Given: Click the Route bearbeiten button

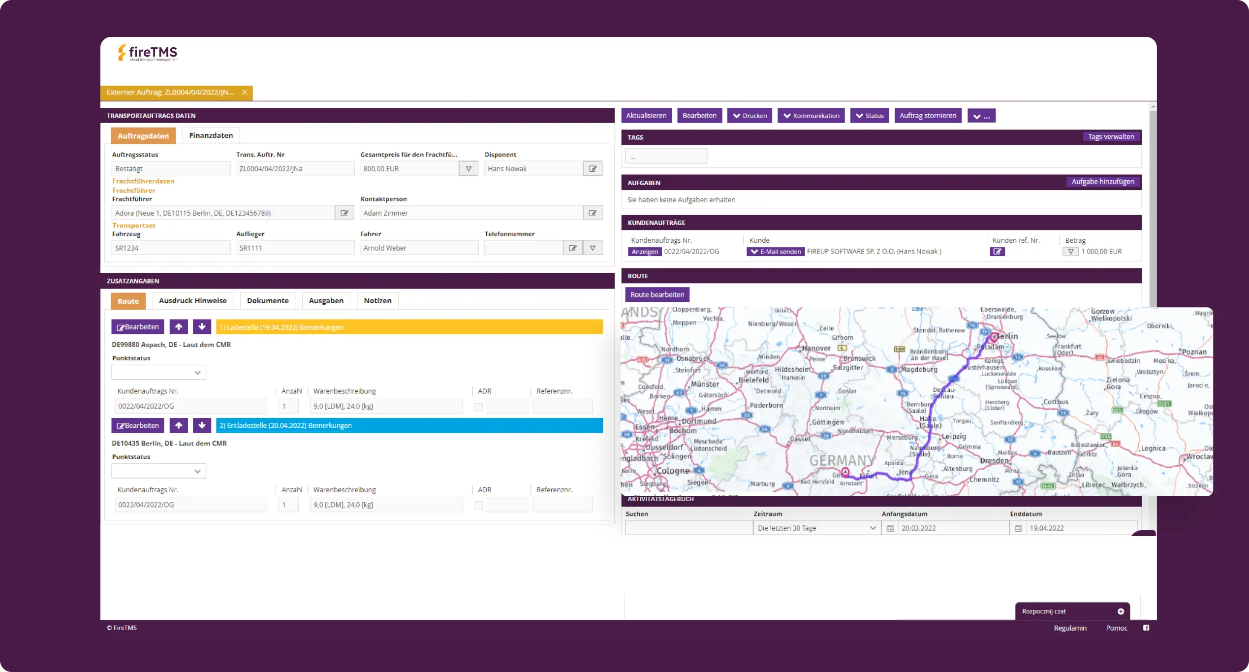Looking at the screenshot, I should 657,295.
